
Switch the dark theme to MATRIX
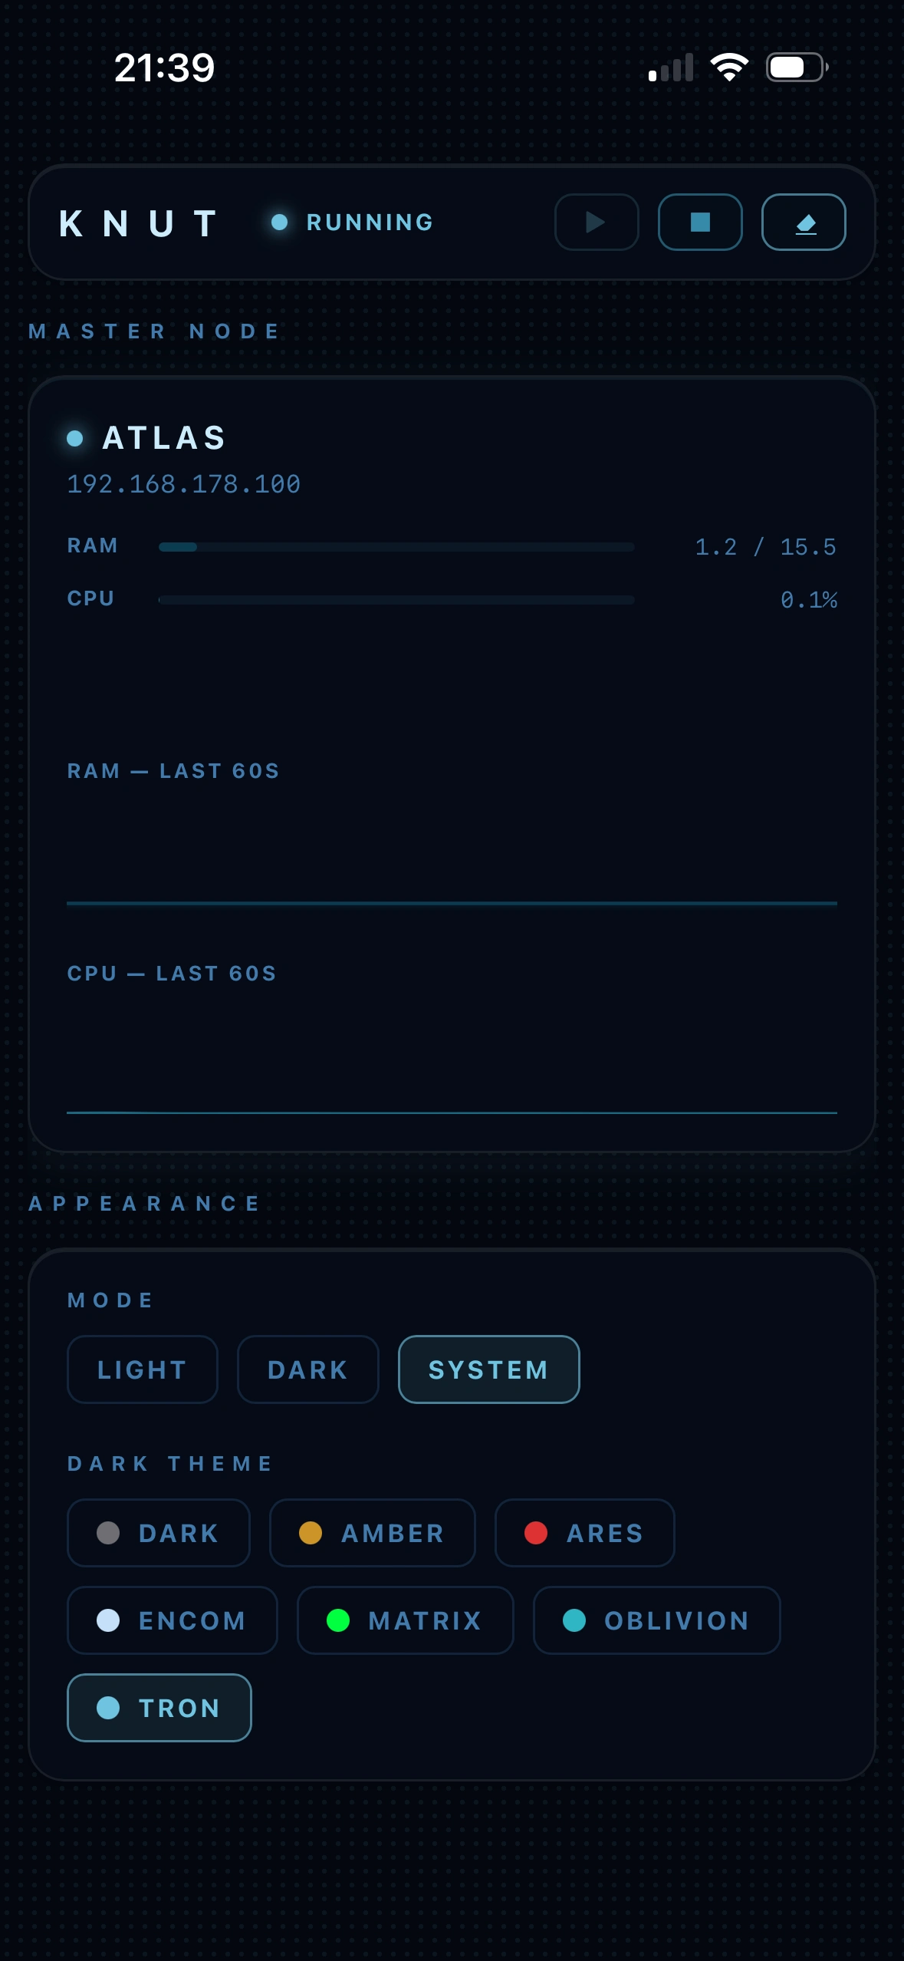point(405,1620)
